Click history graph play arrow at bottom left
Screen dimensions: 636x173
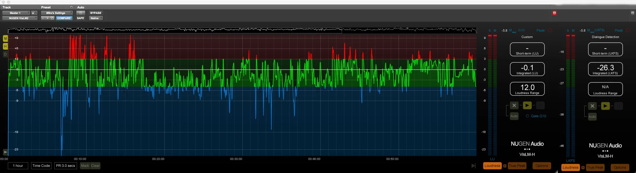5,152
